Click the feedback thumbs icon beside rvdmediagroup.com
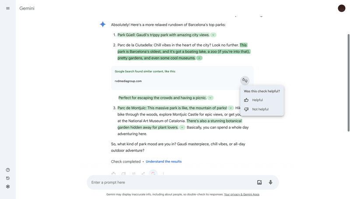 coord(245,80)
